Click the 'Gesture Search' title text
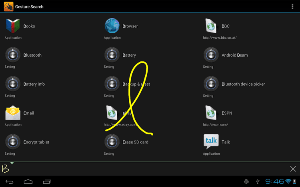The image size is (300, 187). [29, 7]
